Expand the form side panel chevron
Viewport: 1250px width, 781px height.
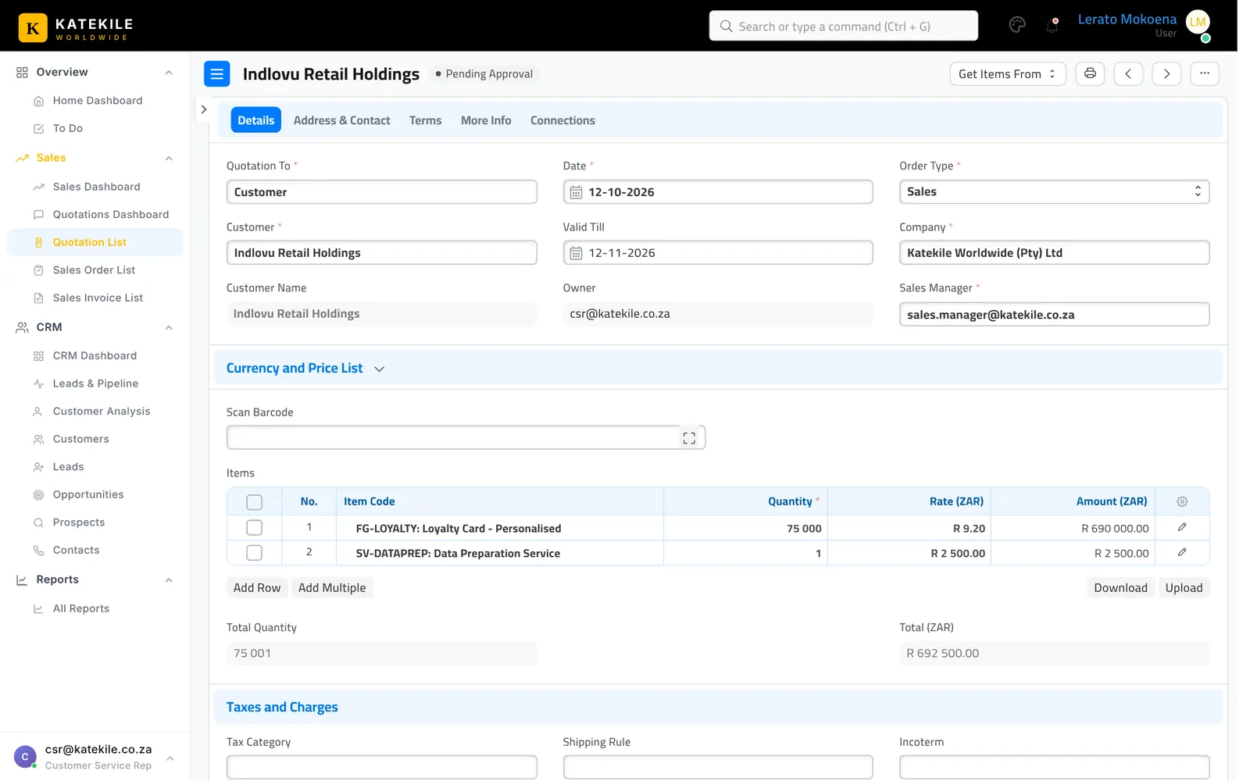tap(204, 109)
